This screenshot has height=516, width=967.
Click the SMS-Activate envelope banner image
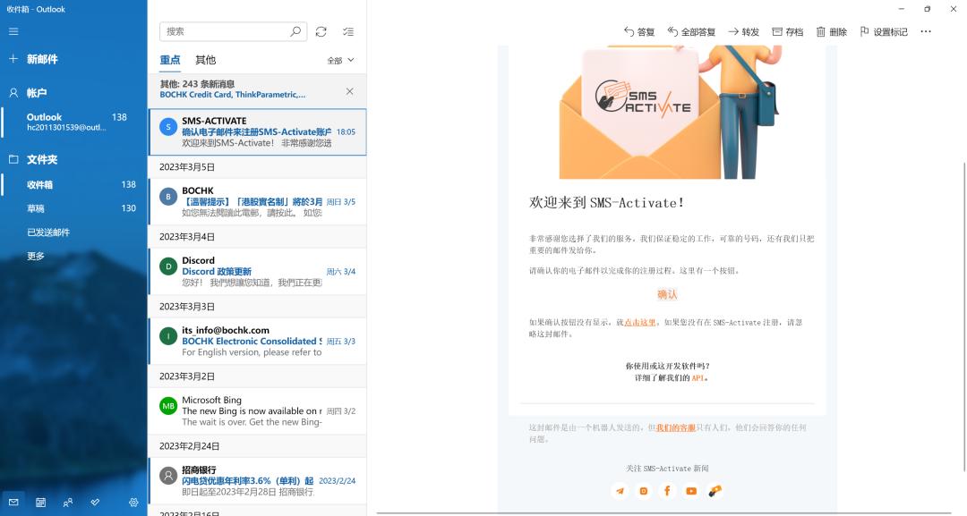[x=667, y=112]
